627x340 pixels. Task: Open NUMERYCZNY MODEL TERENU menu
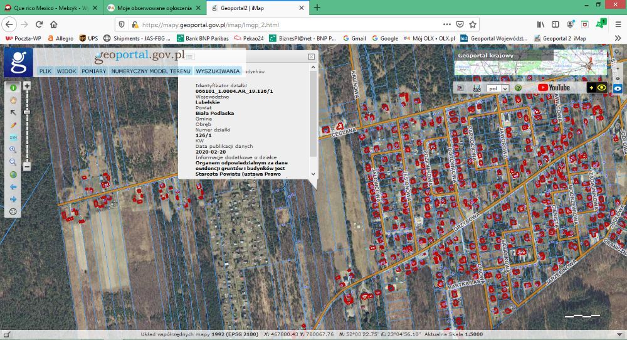coord(150,72)
